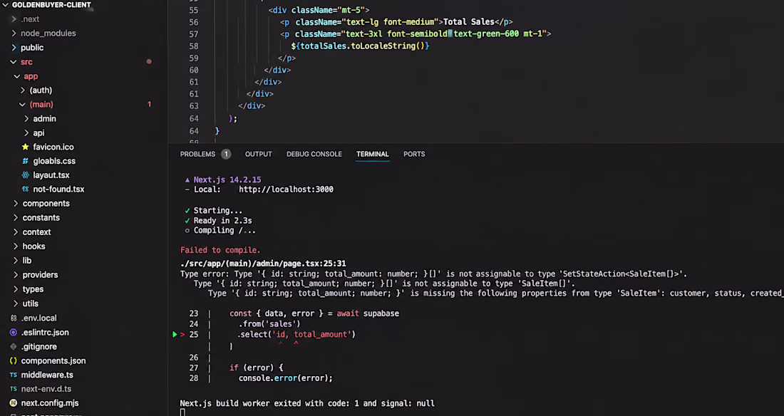
Task: Click the red modified dot on src
Action: 149,61
